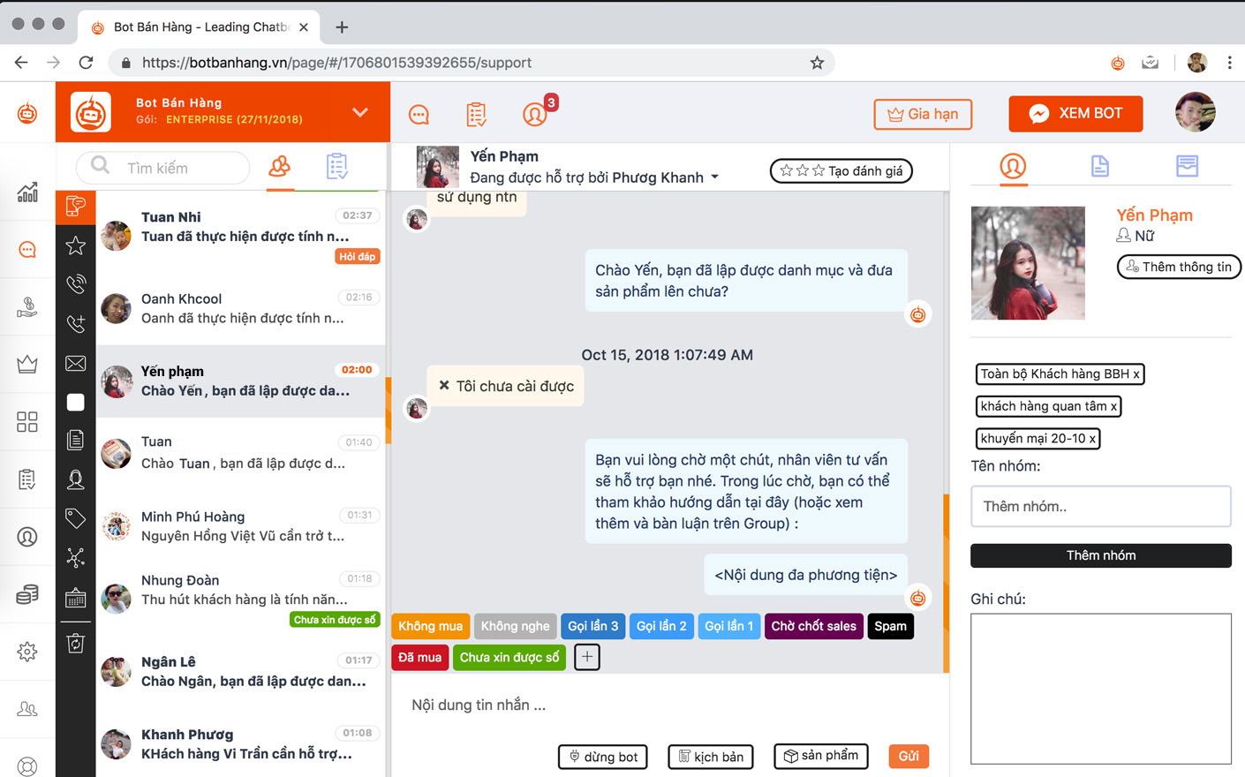The image size is (1245, 777).
Task: Remove the 'khuyến mại 20-10' group tag
Action: pos(1092,439)
